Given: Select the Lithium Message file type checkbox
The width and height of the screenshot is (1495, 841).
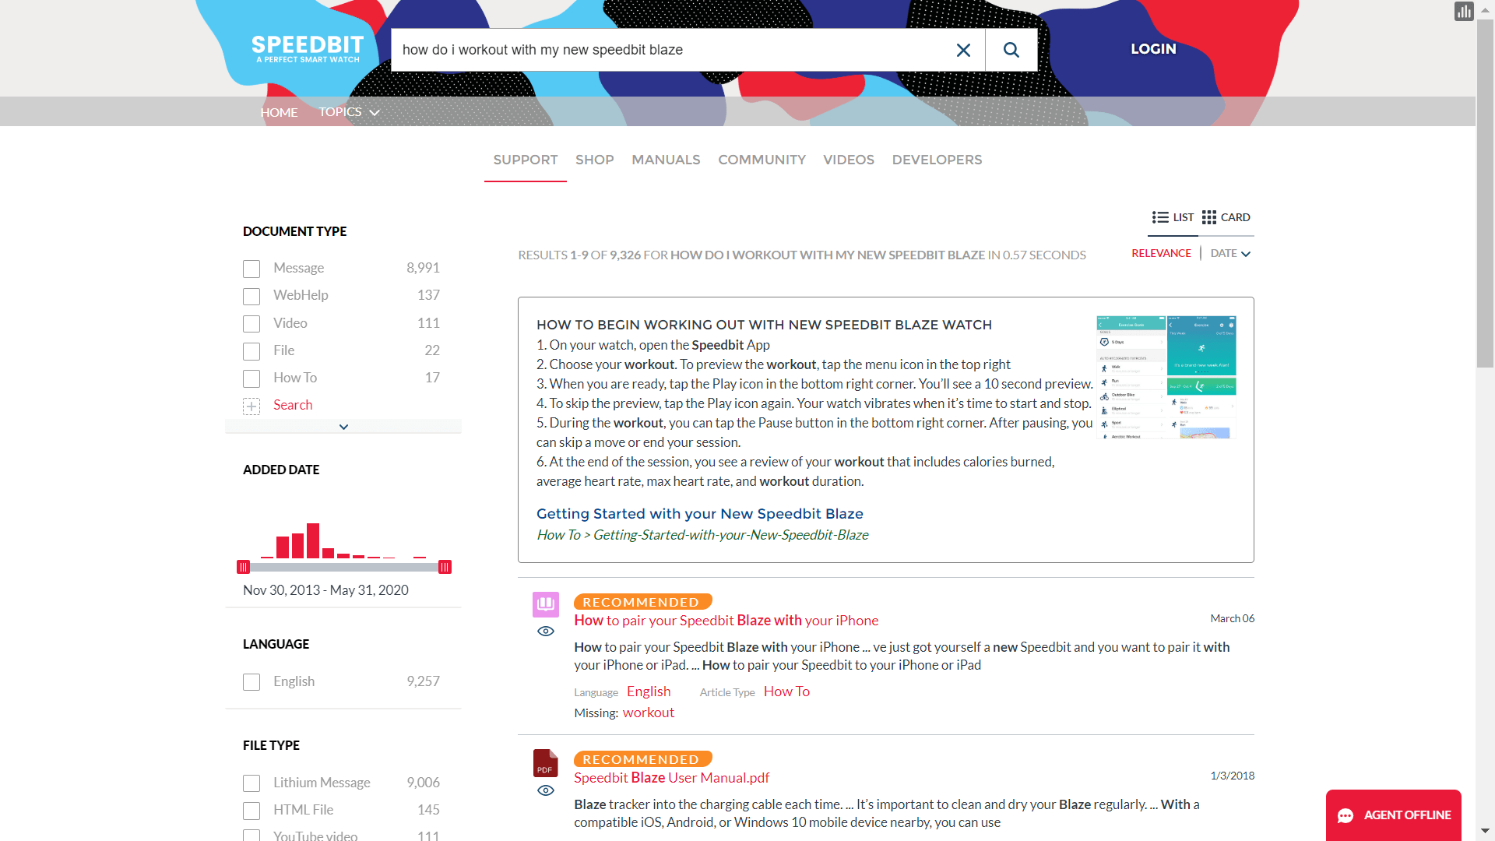Looking at the screenshot, I should [x=251, y=783].
